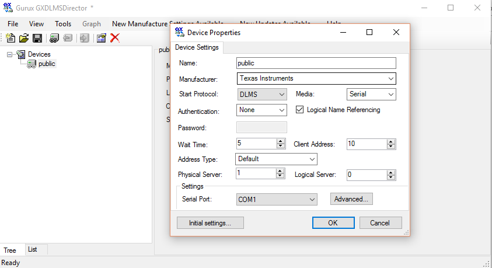This screenshot has height=268, width=492.
Task: Click the Initial settings... button
Action: tap(210, 223)
